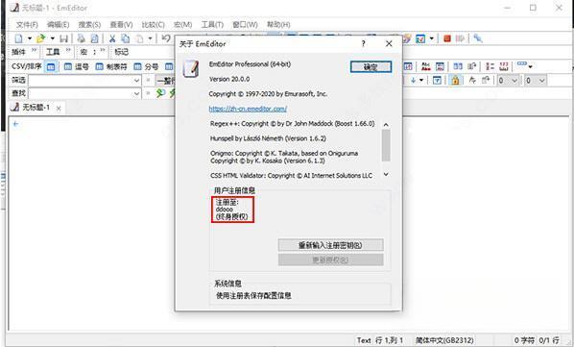
Task: Click the Print icon in toolbar
Action: point(82,38)
